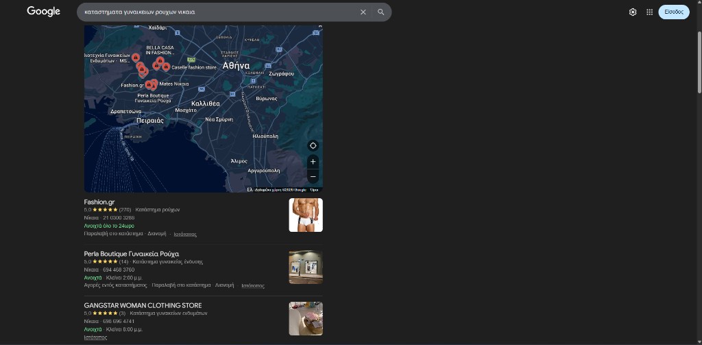Zoom in on the map
The width and height of the screenshot is (702, 345).
pos(313,162)
